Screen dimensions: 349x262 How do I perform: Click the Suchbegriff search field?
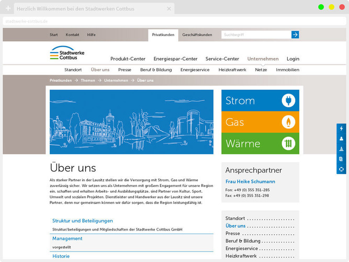[255, 35]
